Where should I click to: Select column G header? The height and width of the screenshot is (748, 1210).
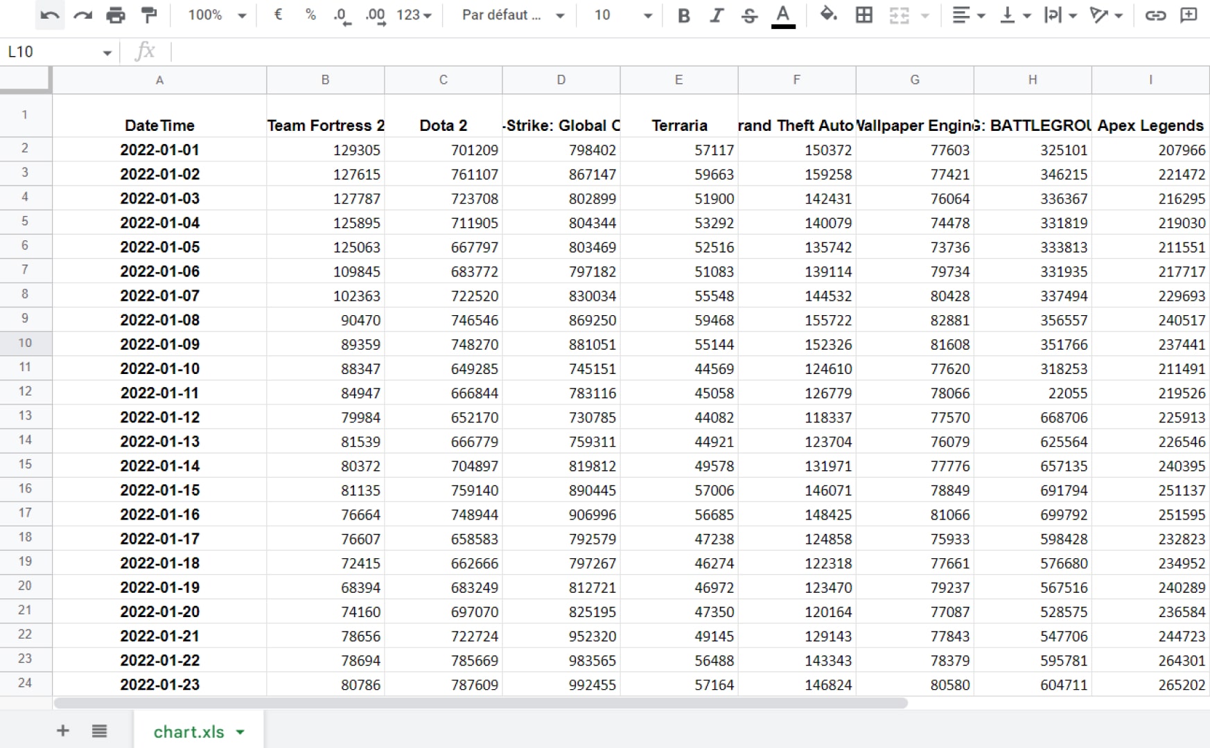pos(915,80)
